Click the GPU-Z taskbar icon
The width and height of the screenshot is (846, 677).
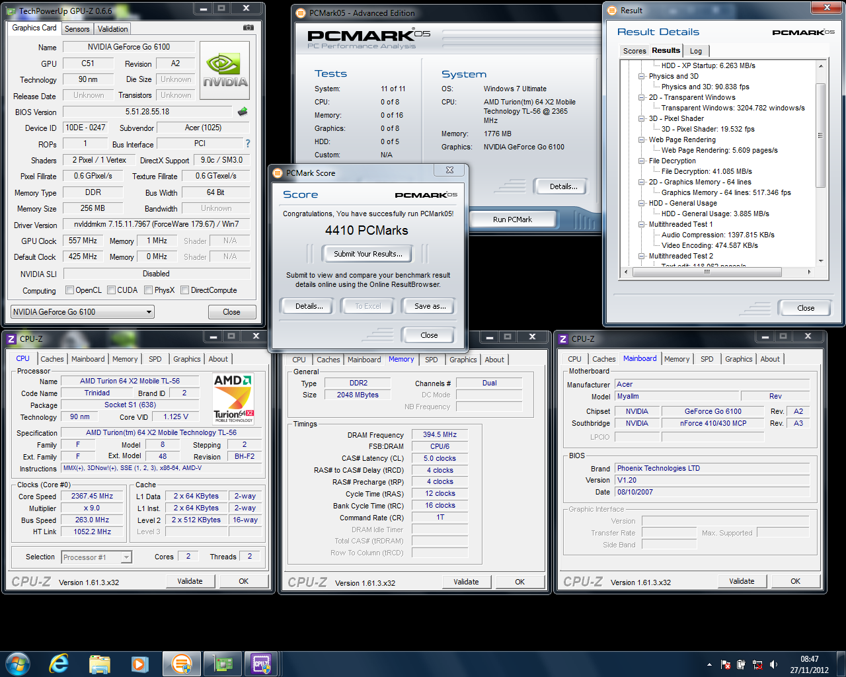(x=221, y=664)
